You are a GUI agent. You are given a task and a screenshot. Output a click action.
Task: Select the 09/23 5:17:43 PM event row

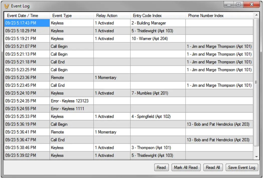point(21,23)
